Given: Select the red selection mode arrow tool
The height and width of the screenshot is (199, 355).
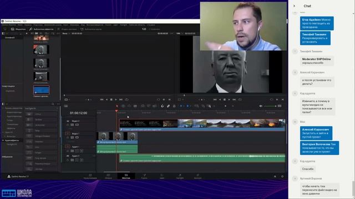Looking at the screenshot, I should pyautogui.click(x=117, y=106).
